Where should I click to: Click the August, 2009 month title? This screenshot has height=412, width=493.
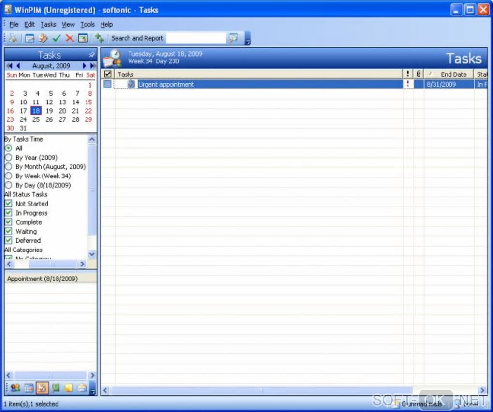pos(51,66)
